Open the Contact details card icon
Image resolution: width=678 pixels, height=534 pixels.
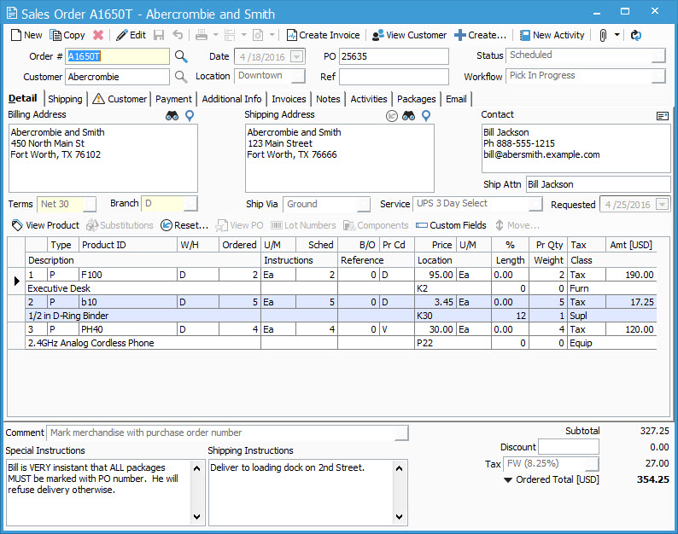pyautogui.click(x=662, y=116)
